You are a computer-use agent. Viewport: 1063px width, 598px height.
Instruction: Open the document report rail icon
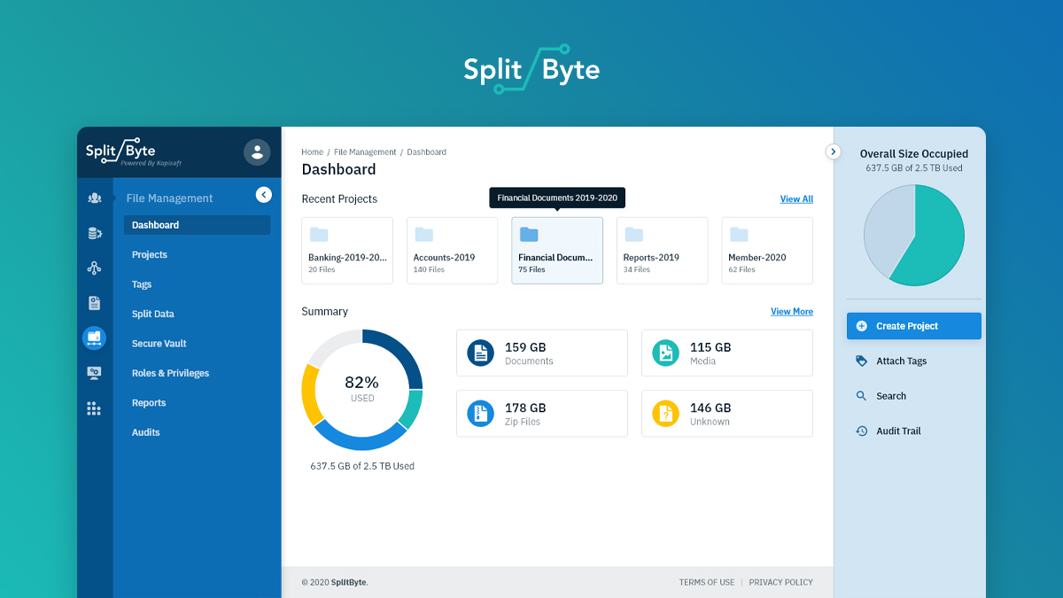[x=94, y=303]
